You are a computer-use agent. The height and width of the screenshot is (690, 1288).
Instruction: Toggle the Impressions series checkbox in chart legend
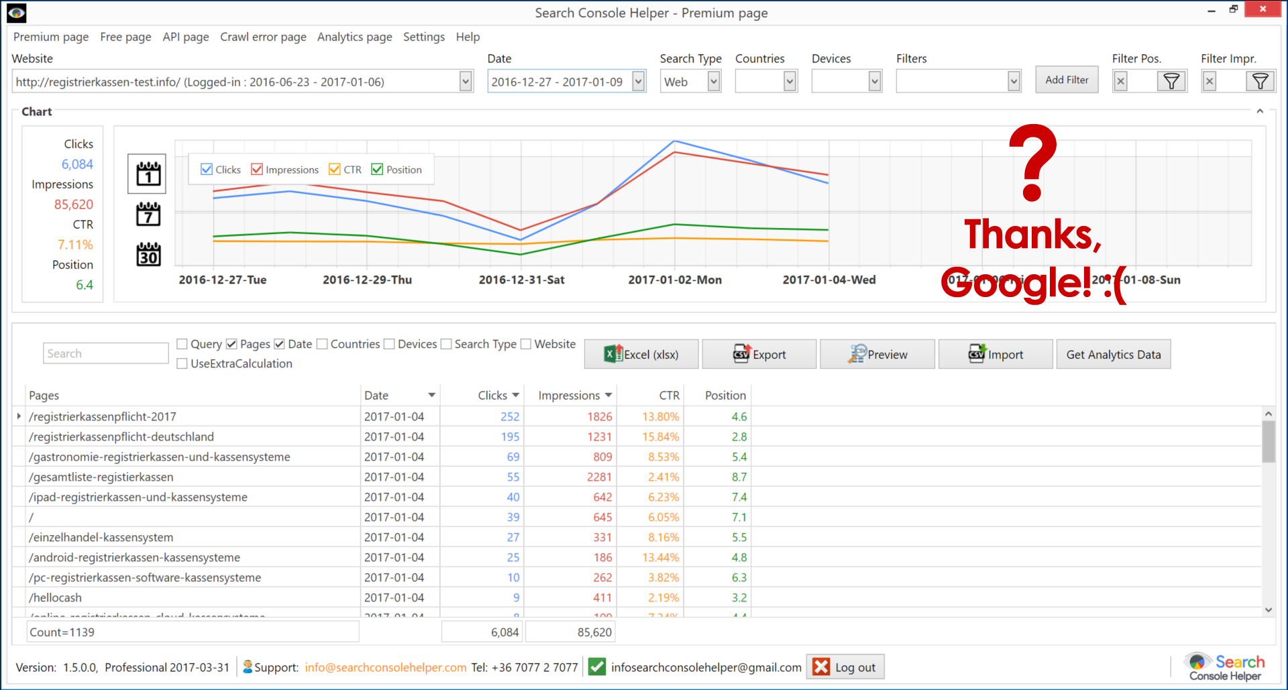tap(257, 169)
